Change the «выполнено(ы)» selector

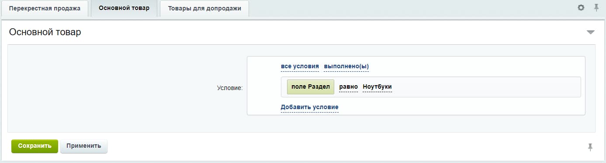tap(346, 66)
